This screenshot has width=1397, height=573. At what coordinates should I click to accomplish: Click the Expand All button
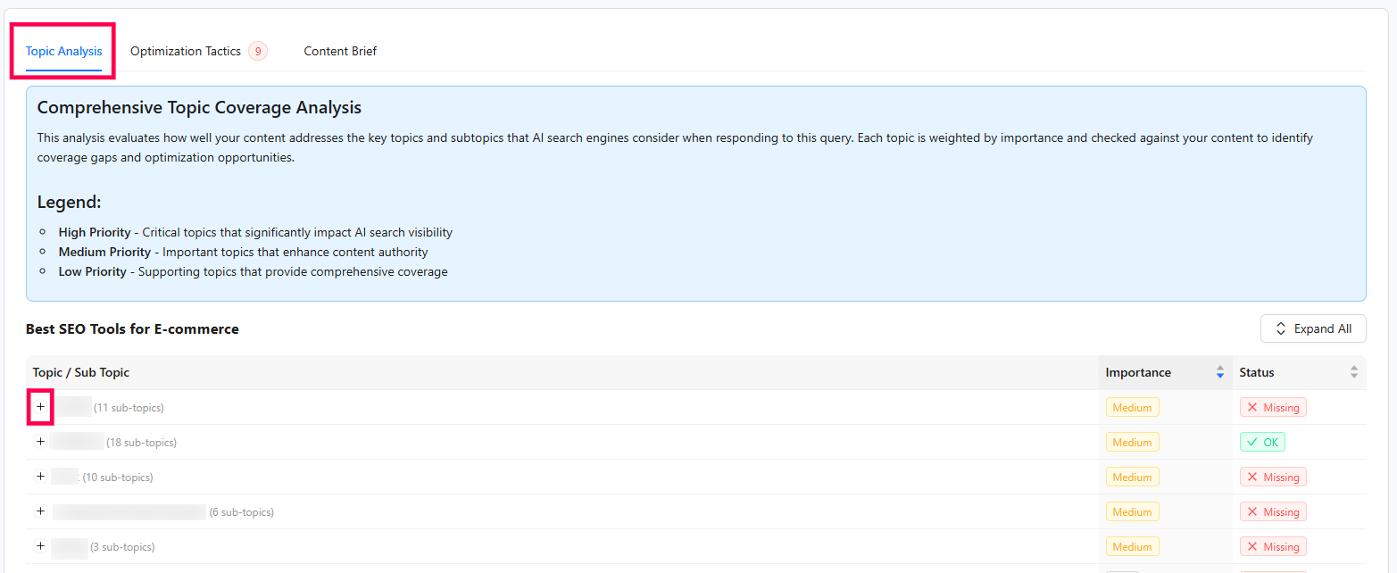click(x=1312, y=328)
